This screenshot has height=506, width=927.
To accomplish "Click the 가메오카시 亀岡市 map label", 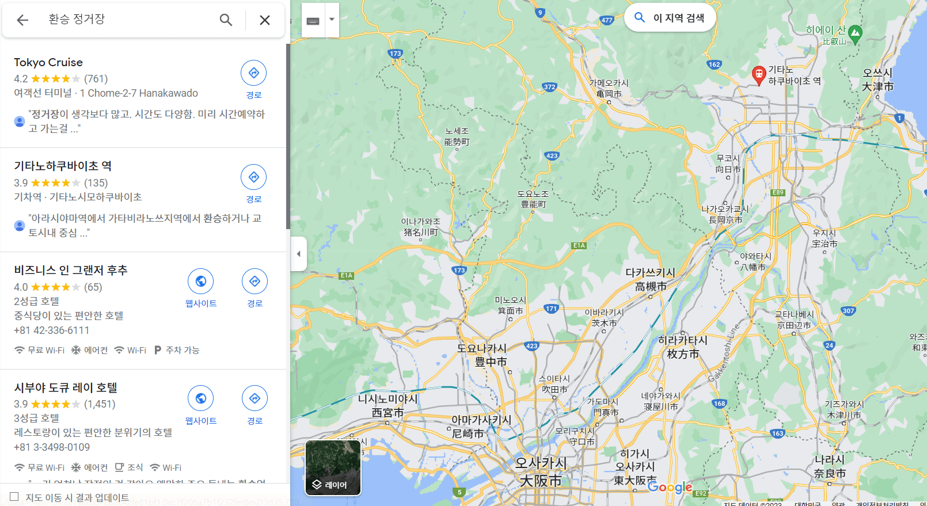I will (609, 88).
